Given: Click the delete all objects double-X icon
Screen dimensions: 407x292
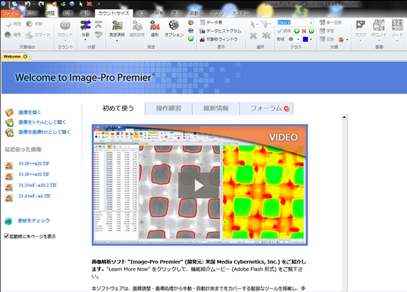Looking at the screenshot, I should [266, 36].
